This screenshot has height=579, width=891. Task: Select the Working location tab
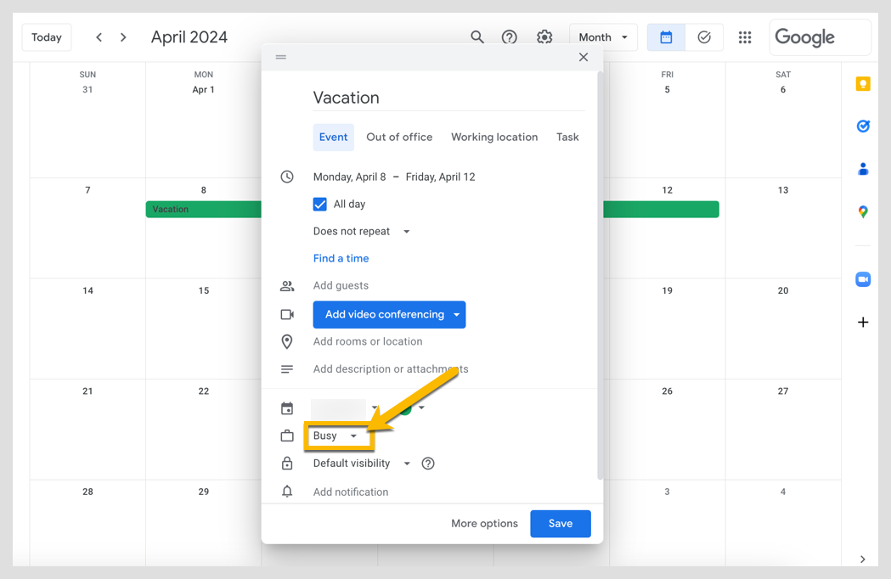click(x=494, y=138)
